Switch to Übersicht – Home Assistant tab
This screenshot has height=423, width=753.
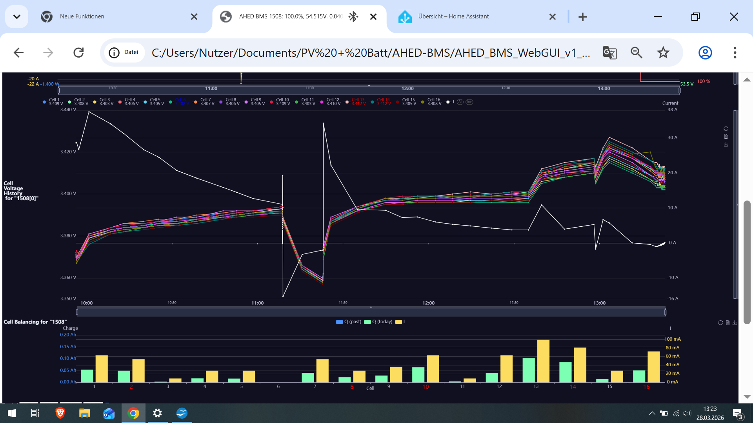(x=453, y=16)
